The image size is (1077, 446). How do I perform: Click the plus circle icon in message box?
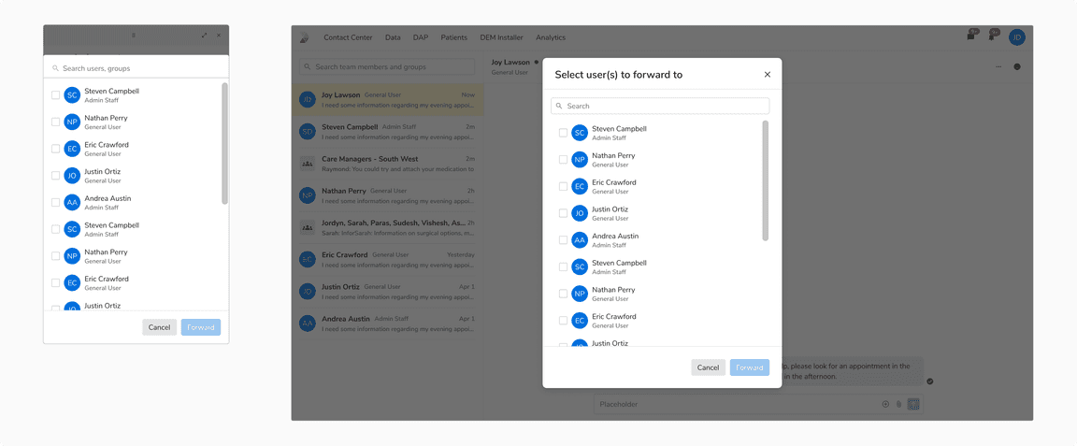[x=885, y=404]
